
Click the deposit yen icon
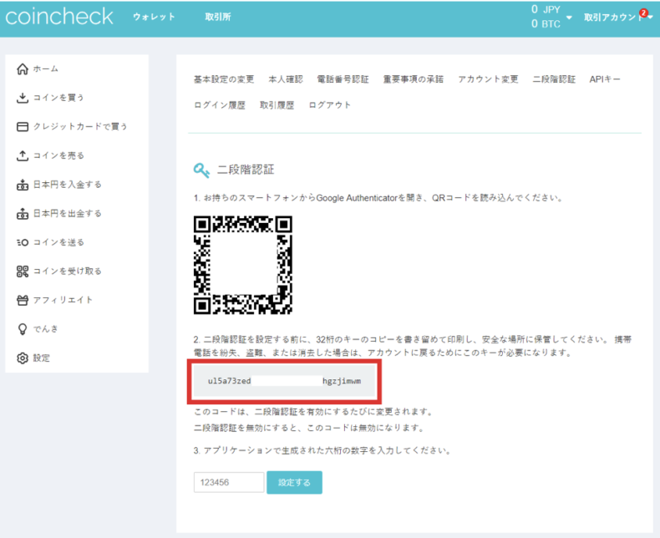[23, 185]
